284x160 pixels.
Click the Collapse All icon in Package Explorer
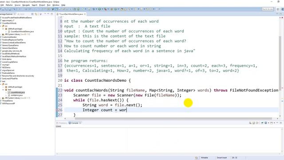pyautogui.click(x=32, y=14)
